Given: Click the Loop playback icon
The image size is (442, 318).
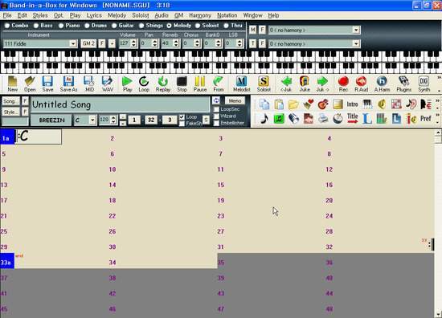Looking at the screenshot, I should pyautogui.click(x=144, y=84).
